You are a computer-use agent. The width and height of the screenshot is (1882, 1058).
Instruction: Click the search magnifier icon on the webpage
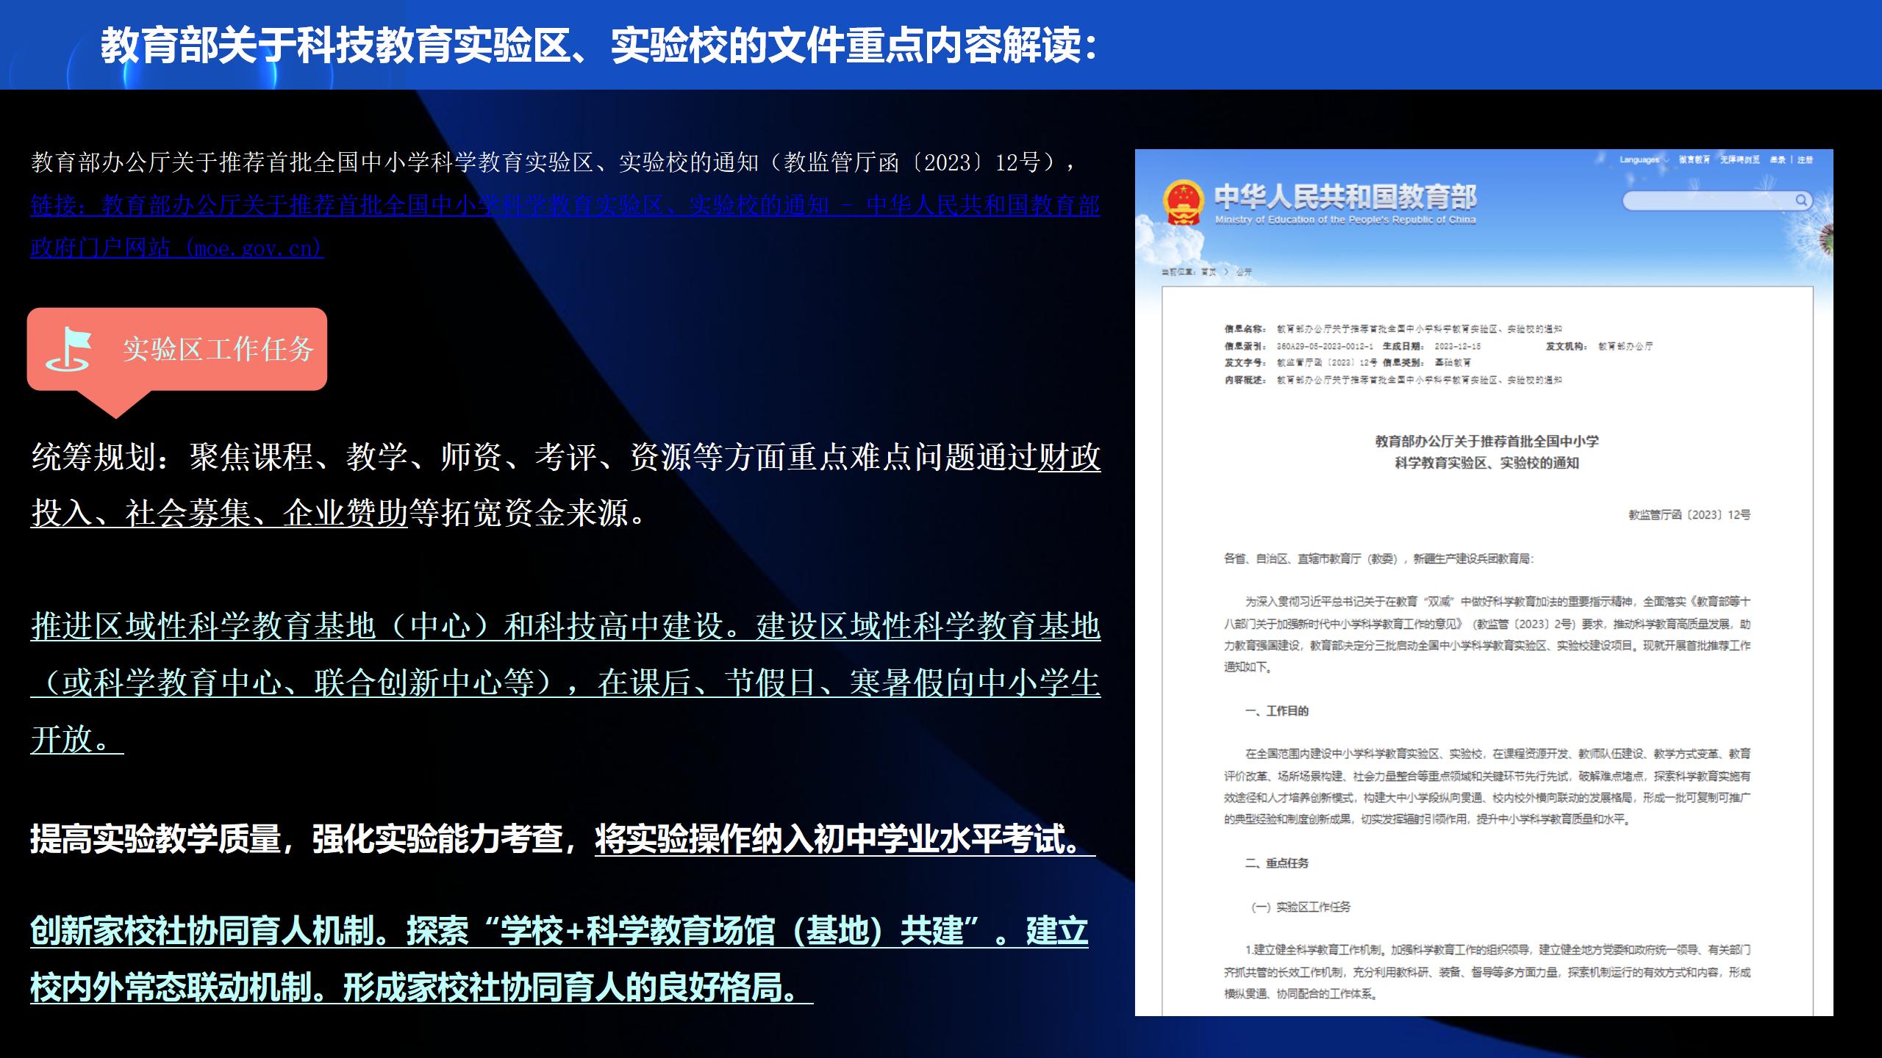(1801, 200)
